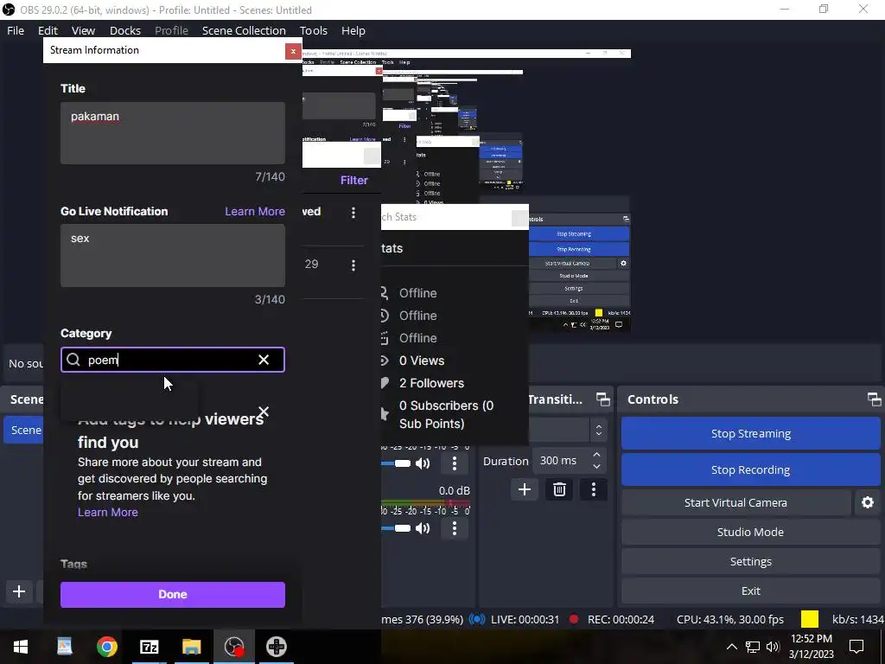Screen dimensions: 885x664
Task: Dismiss the add tags tip popup
Action: [x=263, y=412]
